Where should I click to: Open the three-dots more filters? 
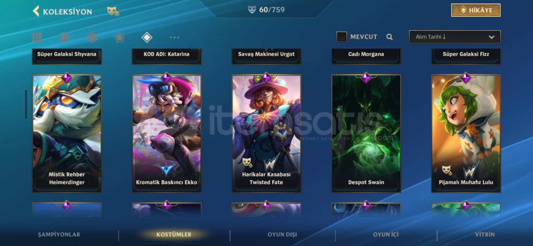pyautogui.click(x=174, y=37)
